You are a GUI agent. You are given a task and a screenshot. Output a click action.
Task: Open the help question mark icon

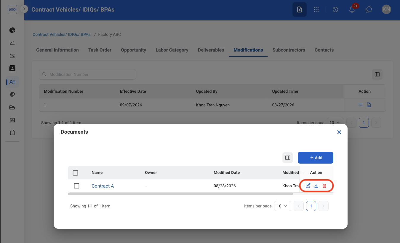[x=335, y=9]
